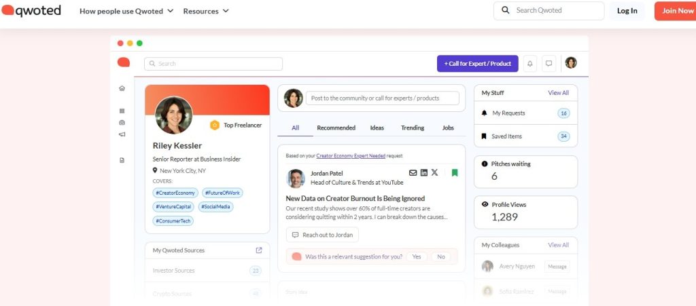Open My Requests row

point(526,113)
